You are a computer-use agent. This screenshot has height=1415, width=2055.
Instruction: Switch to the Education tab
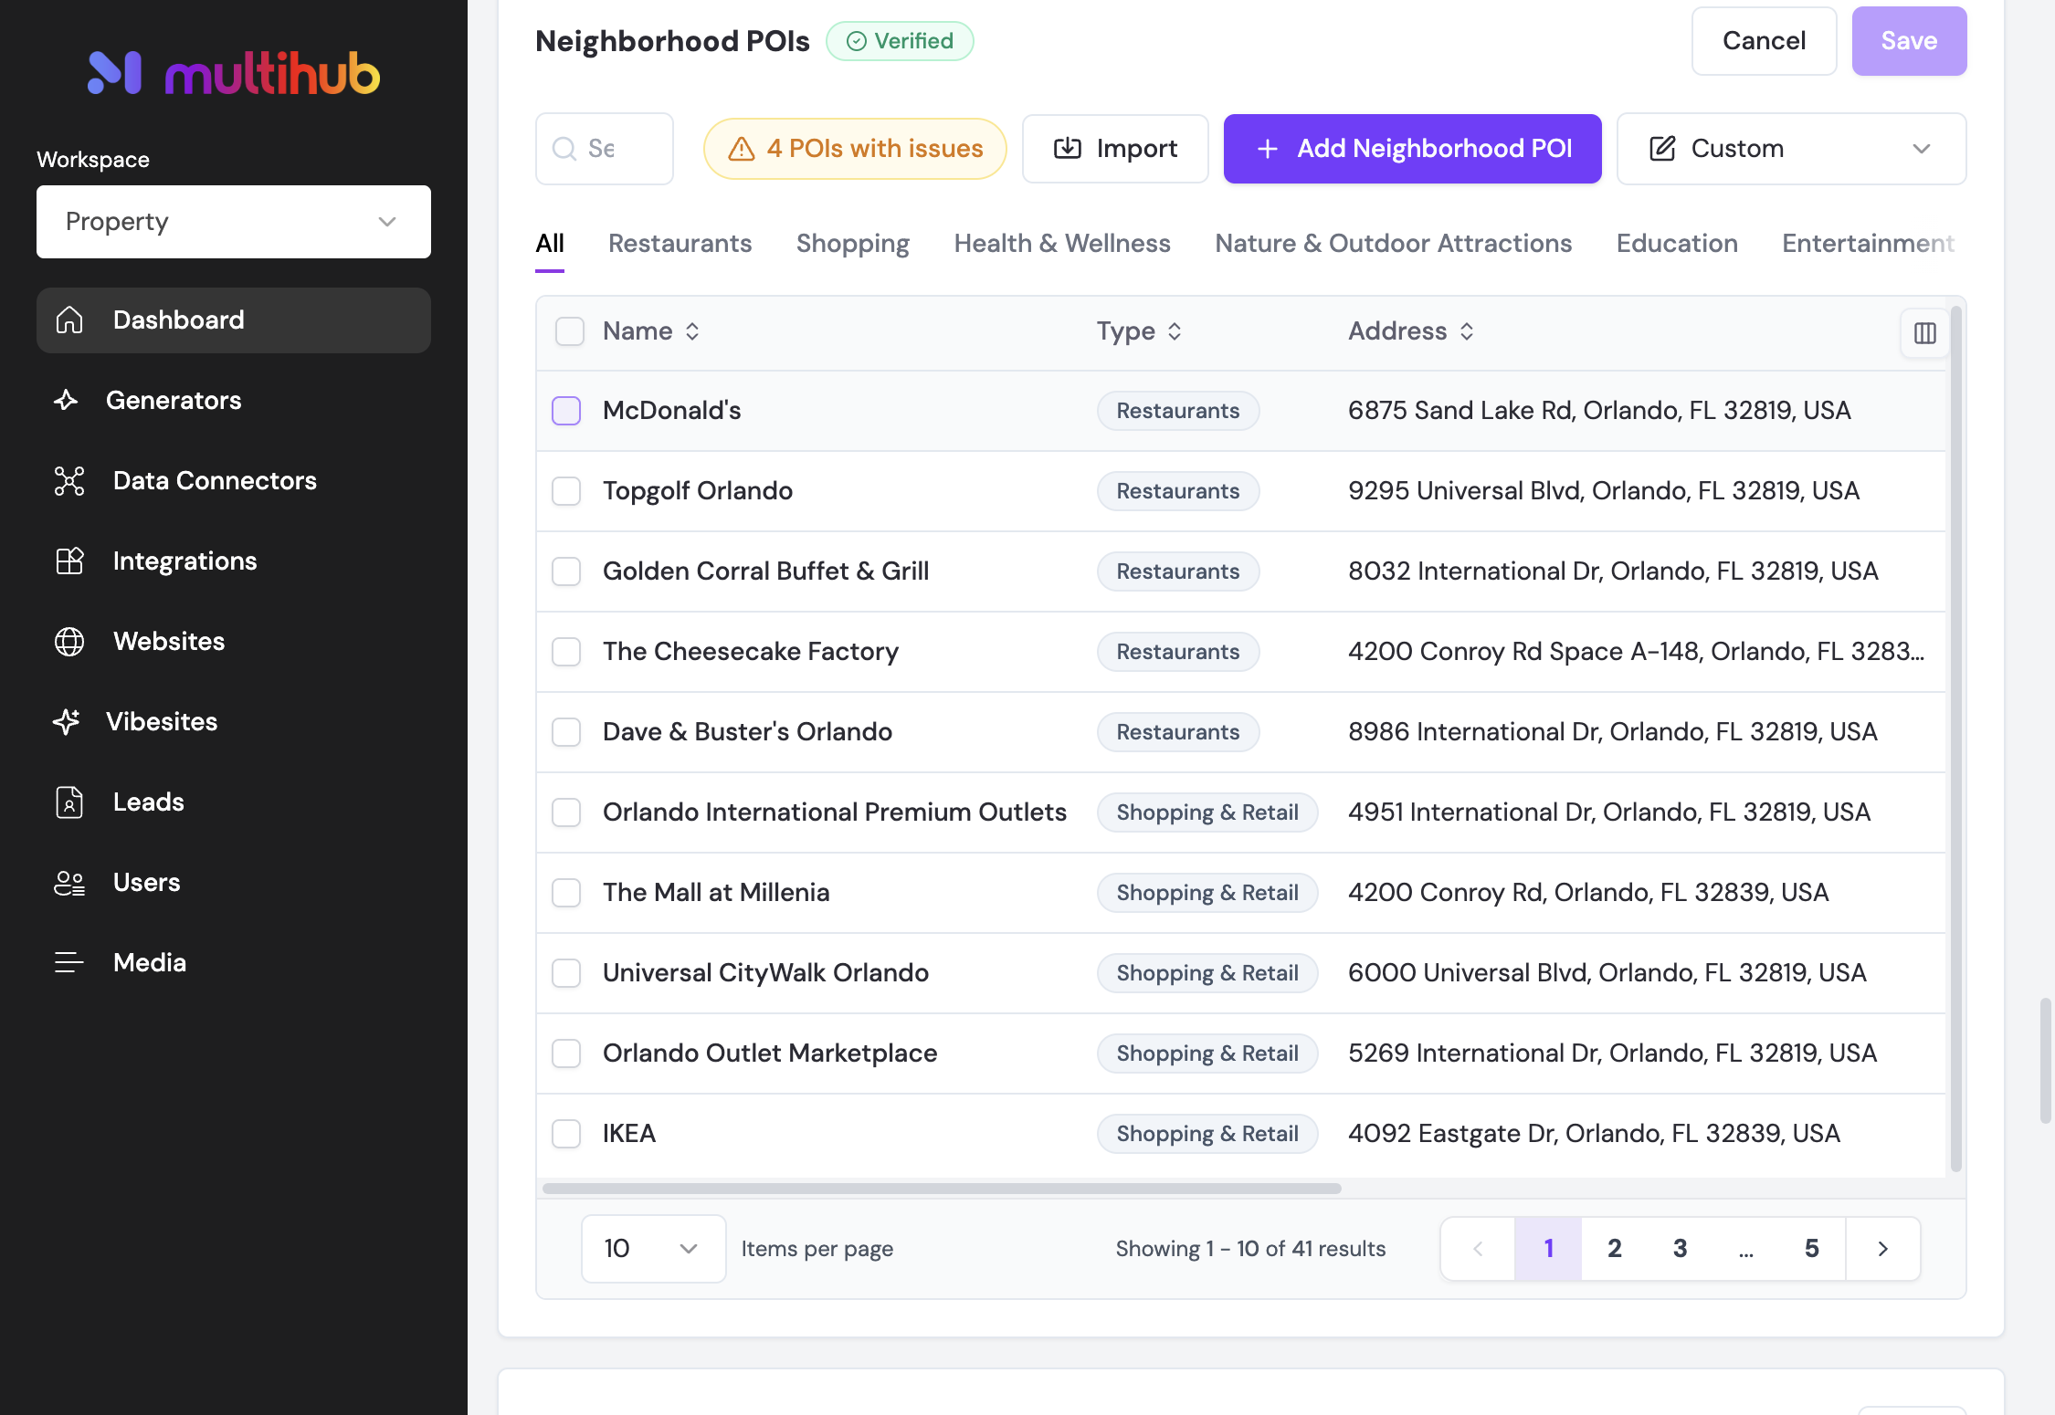pos(1677,244)
